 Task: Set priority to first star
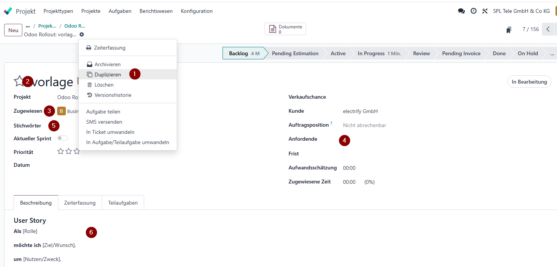pos(61,151)
